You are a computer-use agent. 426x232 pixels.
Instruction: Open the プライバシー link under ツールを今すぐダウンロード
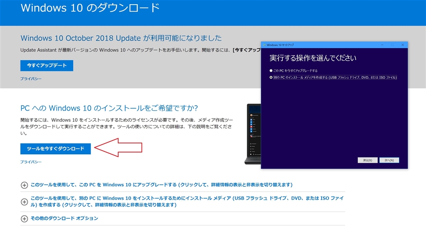tap(31, 162)
